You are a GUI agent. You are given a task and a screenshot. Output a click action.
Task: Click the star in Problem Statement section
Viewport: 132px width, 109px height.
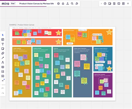point(58,33)
